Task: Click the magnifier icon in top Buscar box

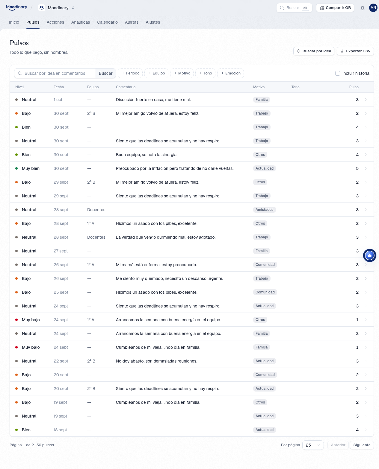Action: [282, 8]
